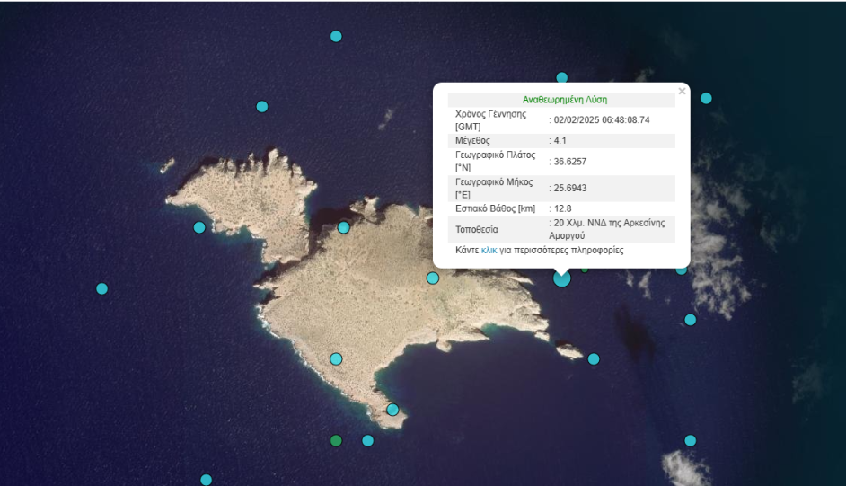Image resolution: width=846 pixels, height=486 pixels.
Task: Click the island marker left of the popup's bottom corner
Action: point(432,278)
